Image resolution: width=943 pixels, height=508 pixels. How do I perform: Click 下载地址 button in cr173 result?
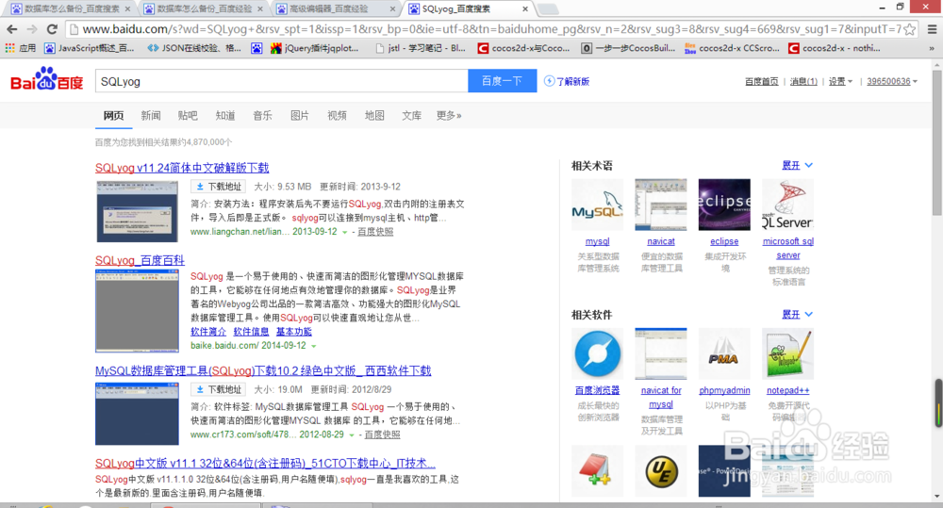tap(218, 389)
